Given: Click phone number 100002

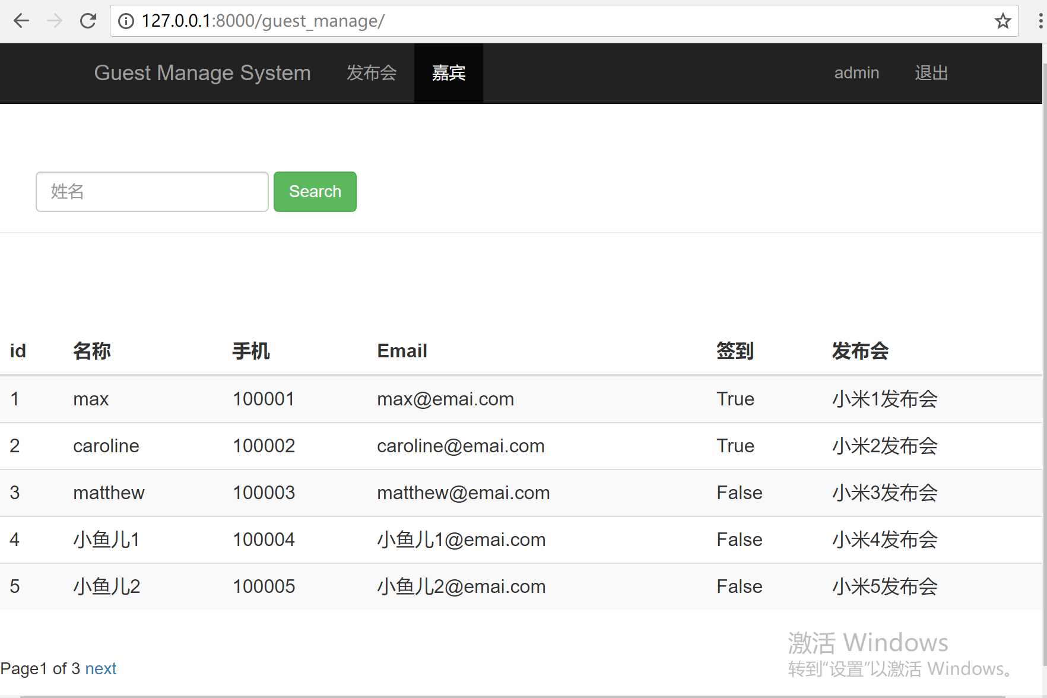Looking at the screenshot, I should [x=264, y=446].
